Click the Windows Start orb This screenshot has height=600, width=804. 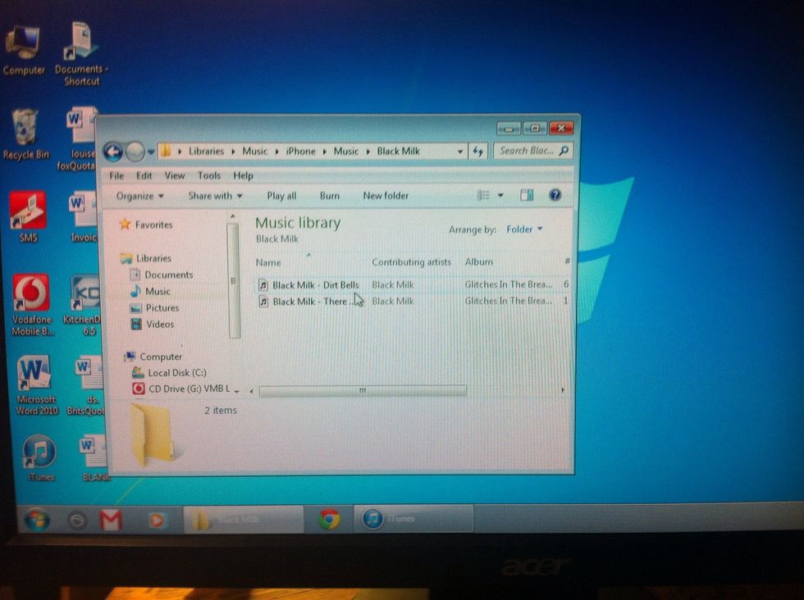pyautogui.click(x=36, y=520)
